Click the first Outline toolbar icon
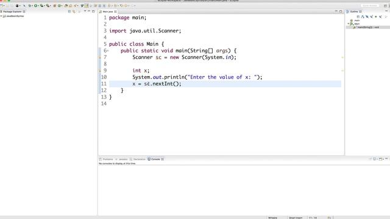The height and width of the screenshot is (219, 390). coord(358,16)
